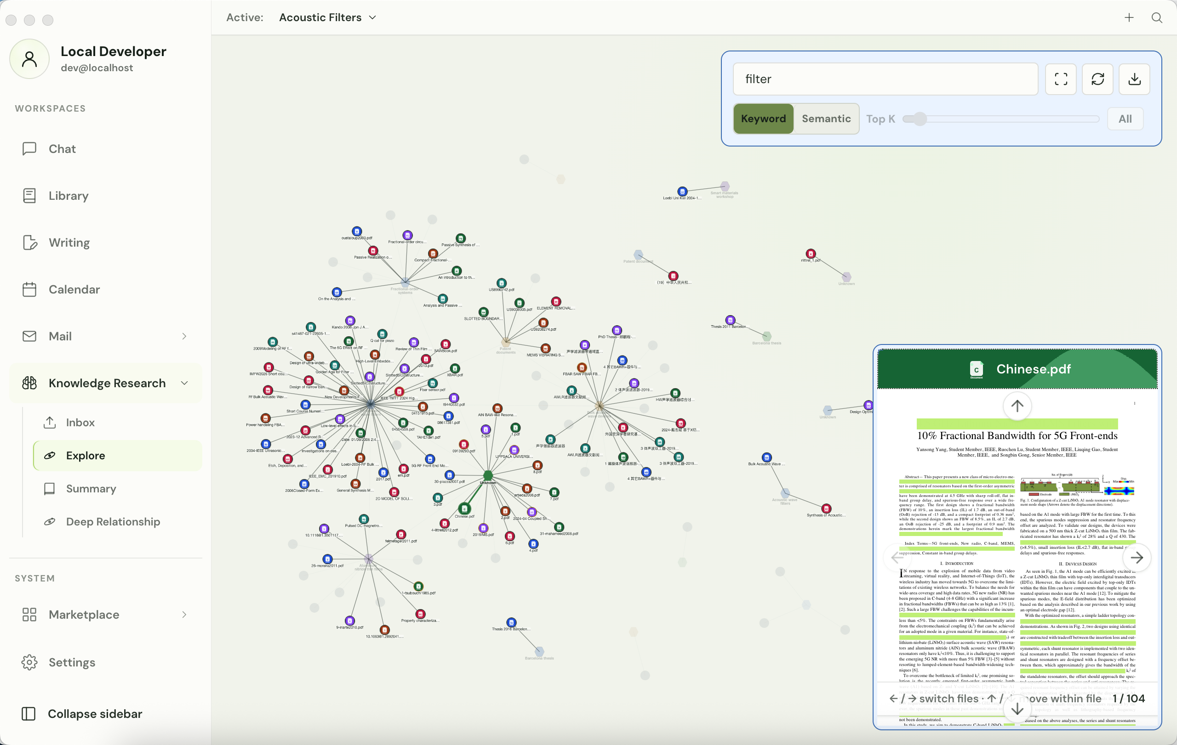The width and height of the screenshot is (1177, 745).
Task: Select the oustaloup2000.pdf node
Action: pyautogui.click(x=357, y=231)
